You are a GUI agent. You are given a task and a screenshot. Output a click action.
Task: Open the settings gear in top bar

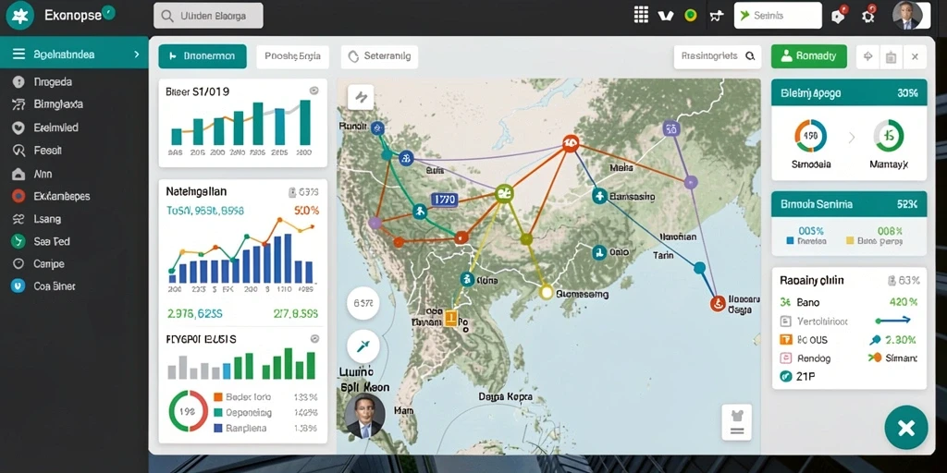[x=868, y=15]
